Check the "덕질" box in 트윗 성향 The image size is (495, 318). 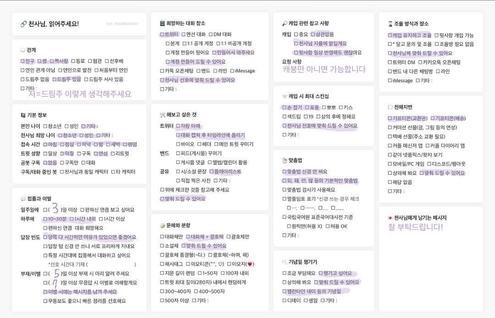coord(62,153)
